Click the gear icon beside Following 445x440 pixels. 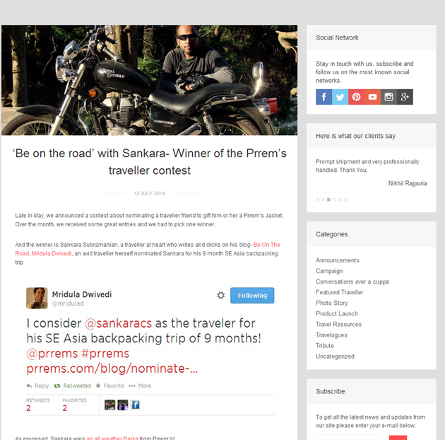pos(221,295)
